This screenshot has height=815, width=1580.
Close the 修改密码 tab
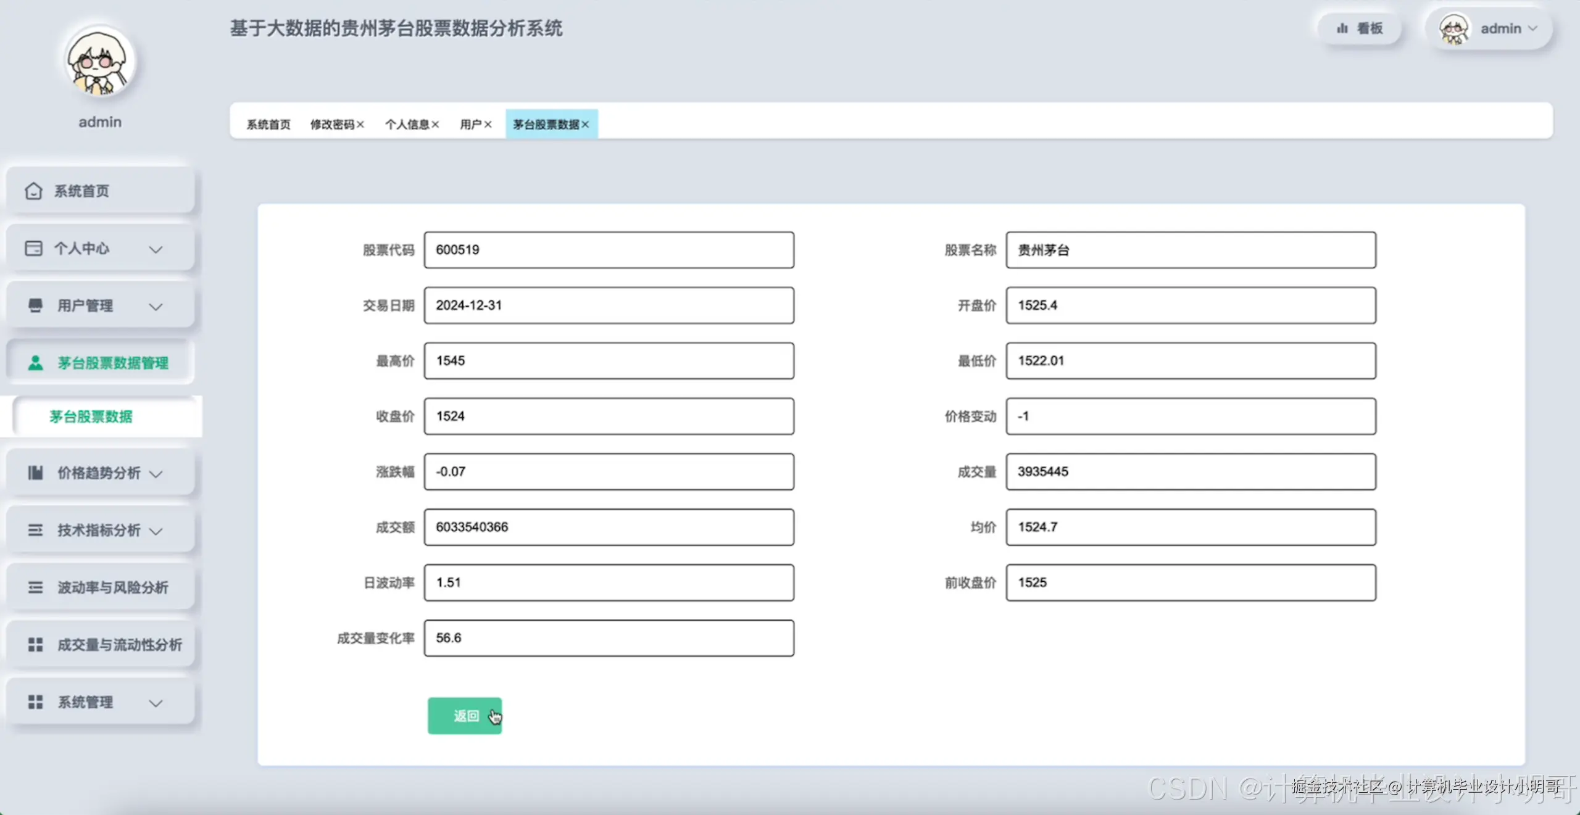(360, 125)
